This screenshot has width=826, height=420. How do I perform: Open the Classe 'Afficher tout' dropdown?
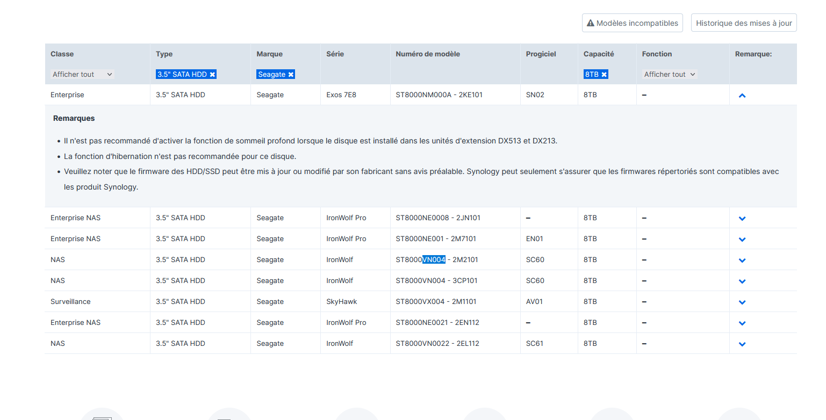click(82, 75)
